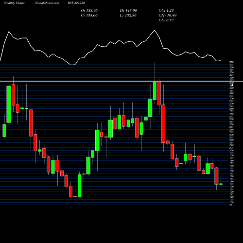Click the high value 'H: 148.00'
This screenshot has width=243, height=243.
pyautogui.click(x=128, y=11)
